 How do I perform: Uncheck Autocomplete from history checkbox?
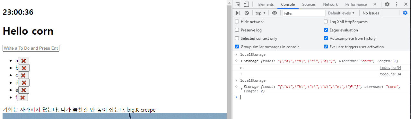326,38
